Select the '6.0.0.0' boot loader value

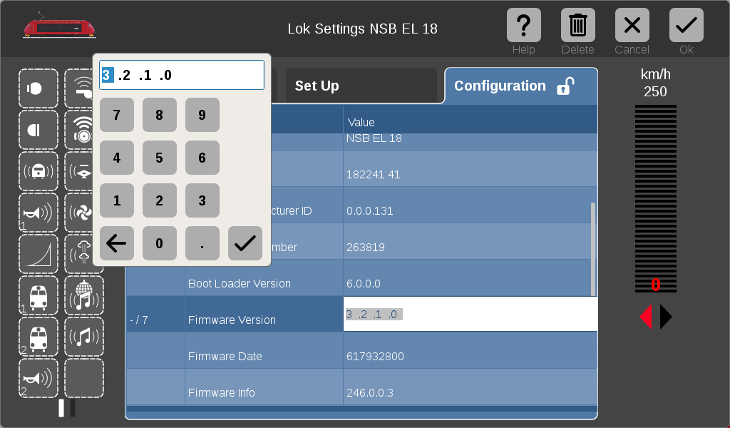point(471,277)
